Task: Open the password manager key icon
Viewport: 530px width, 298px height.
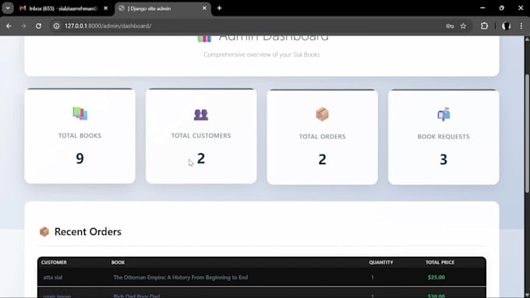Action: pos(450,26)
